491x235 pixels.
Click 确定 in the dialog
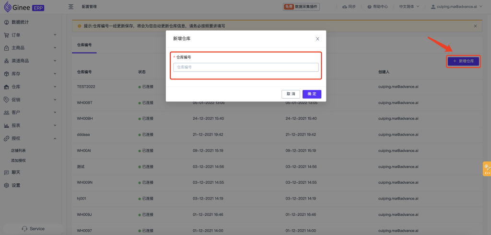coord(312,94)
